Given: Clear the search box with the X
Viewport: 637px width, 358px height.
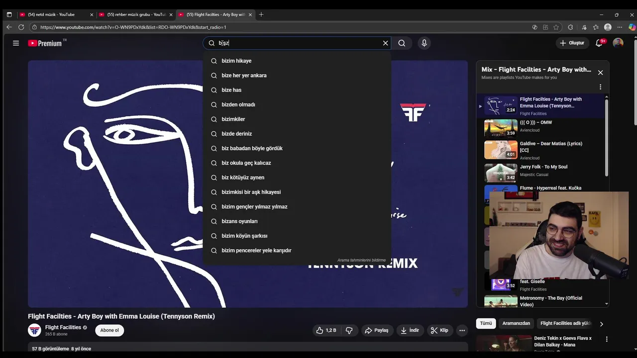Looking at the screenshot, I should (x=385, y=43).
